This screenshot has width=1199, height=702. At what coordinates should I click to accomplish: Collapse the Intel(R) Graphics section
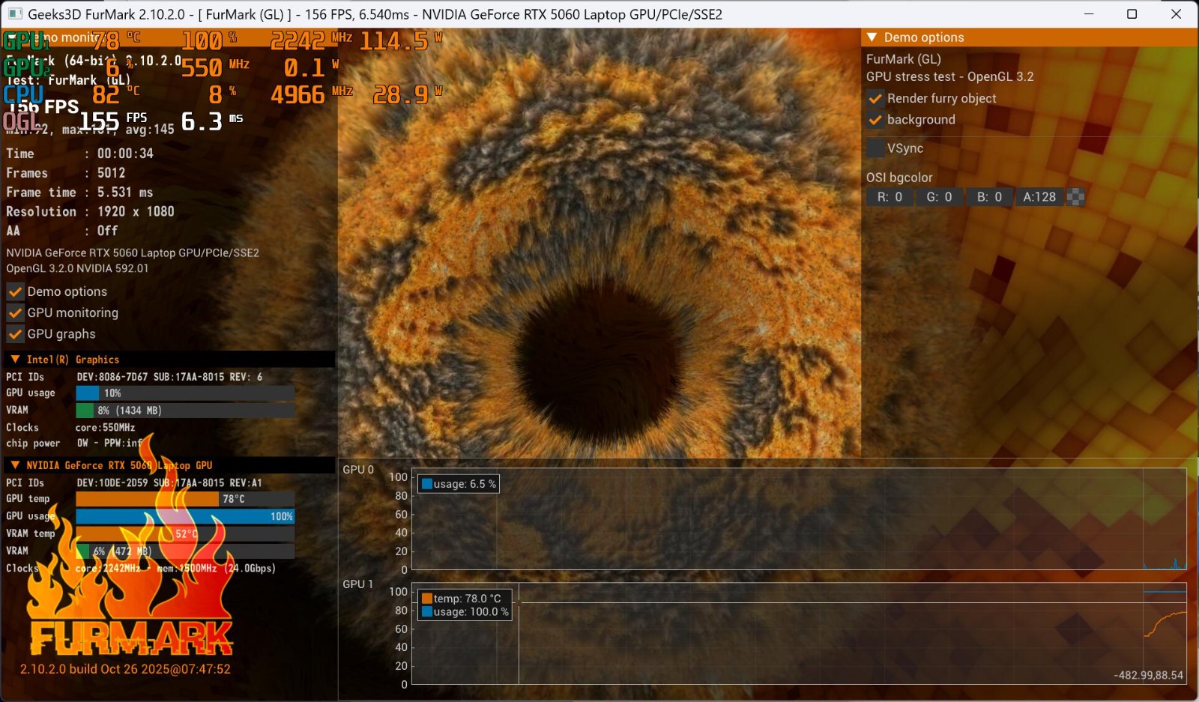pyautogui.click(x=15, y=360)
